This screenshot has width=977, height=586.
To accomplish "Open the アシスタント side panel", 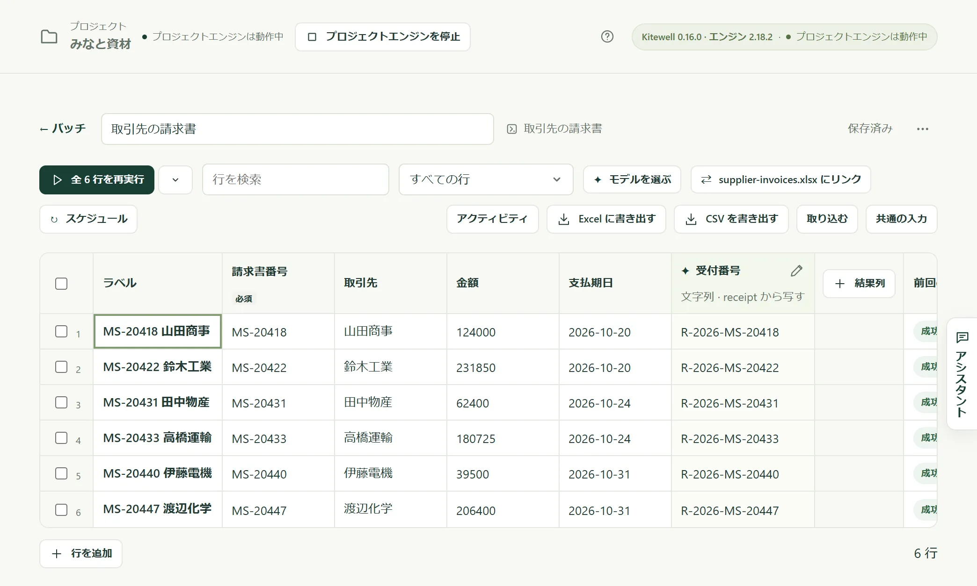I will [962, 374].
